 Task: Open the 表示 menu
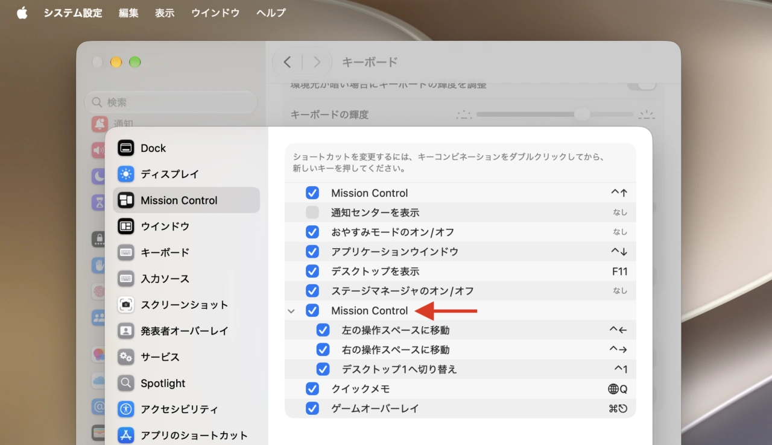tap(165, 13)
